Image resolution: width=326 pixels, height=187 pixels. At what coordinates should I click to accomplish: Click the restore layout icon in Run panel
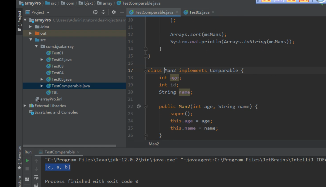coord(27,179)
